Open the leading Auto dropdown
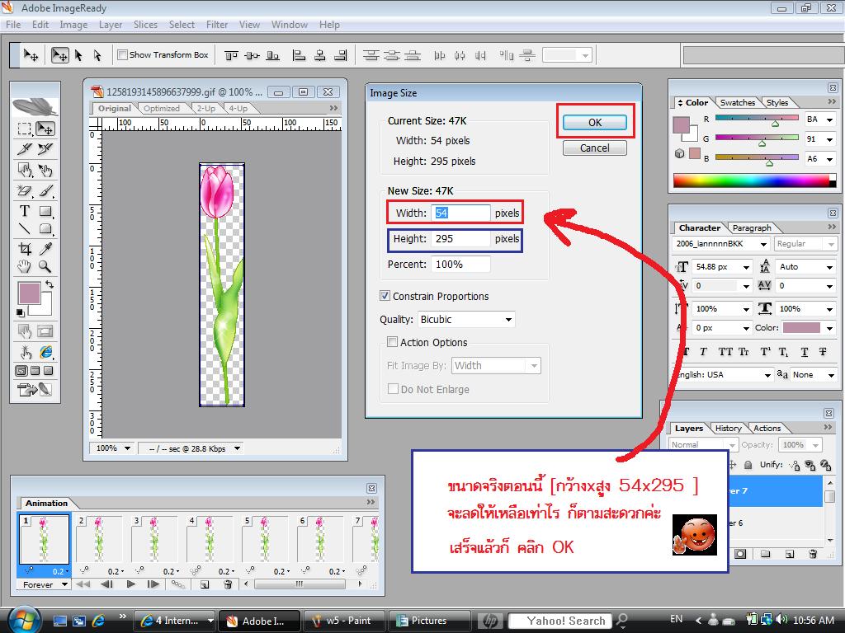 pyautogui.click(x=805, y=267)
